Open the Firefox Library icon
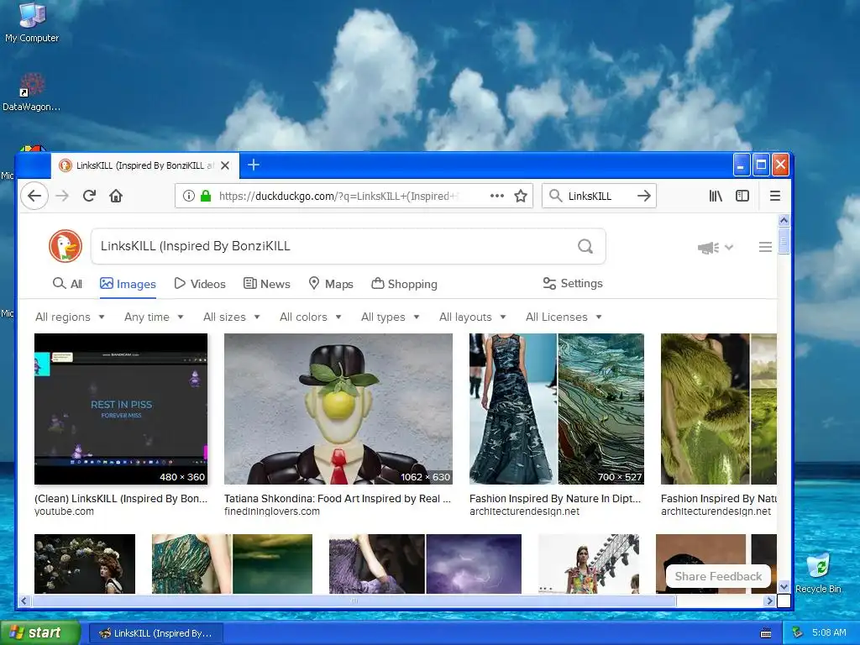Screen dimensions: 860x645 click(716, 196)
